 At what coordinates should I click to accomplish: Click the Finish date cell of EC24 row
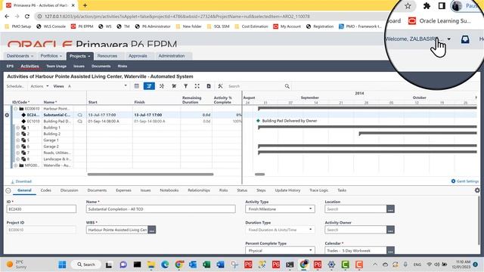click(157, 115)
